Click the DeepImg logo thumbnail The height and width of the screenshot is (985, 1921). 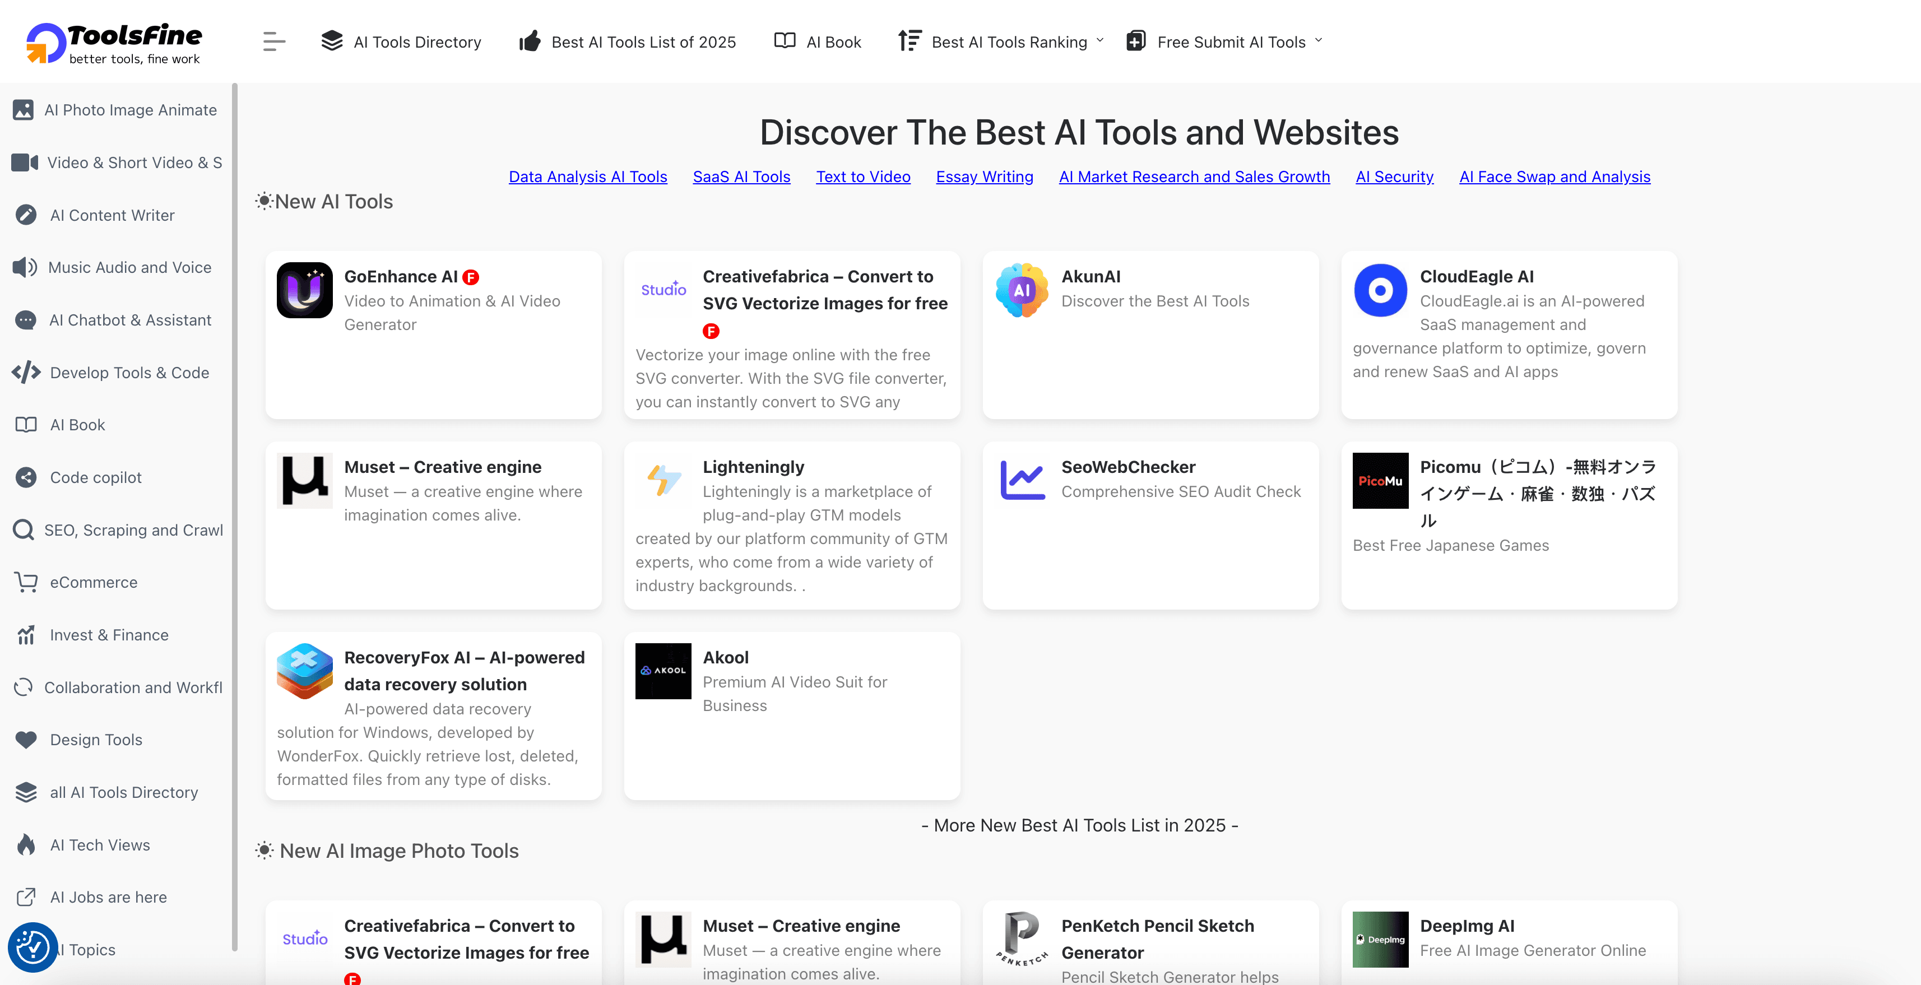click(1380, 940)
